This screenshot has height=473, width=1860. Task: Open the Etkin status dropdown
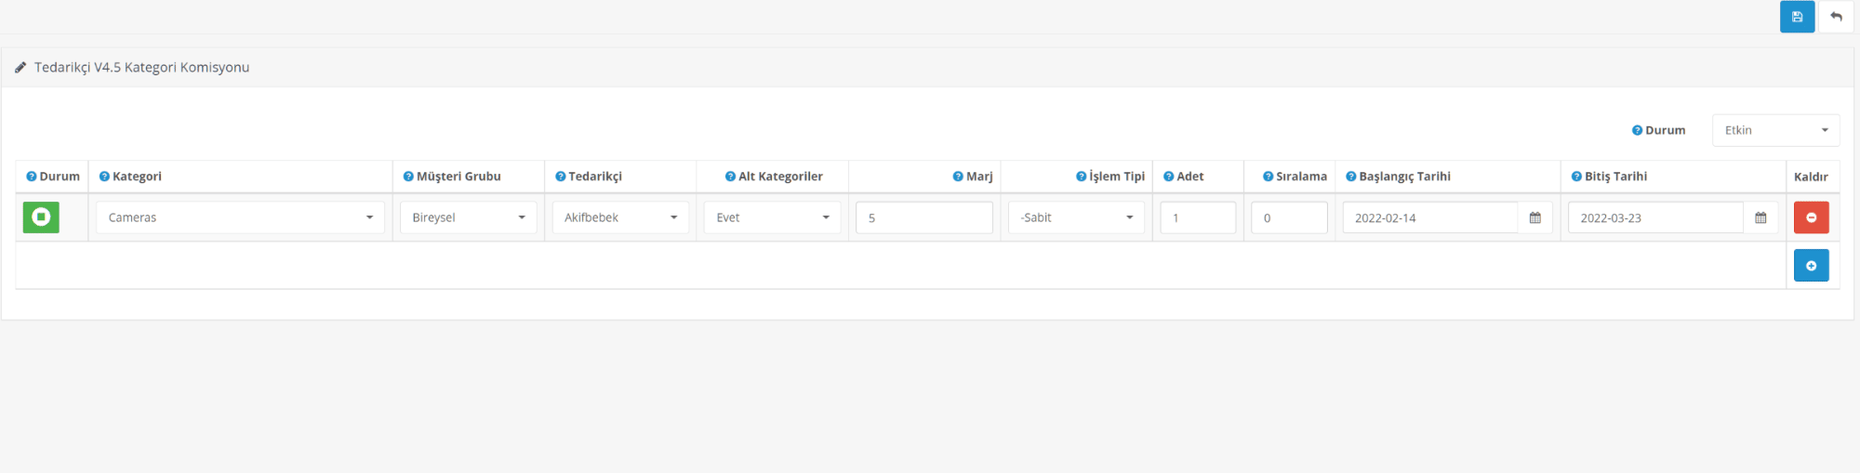[x=1775, y=130]
